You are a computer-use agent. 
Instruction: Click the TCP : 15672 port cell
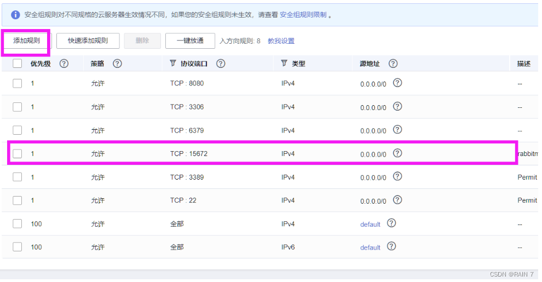click(x=189, y=153)
